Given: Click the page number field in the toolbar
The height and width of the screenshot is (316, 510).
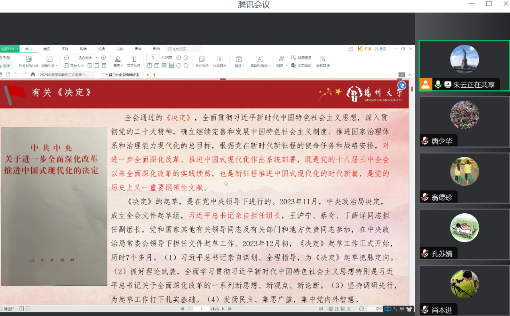Looking at the screenshot, I should click(153, 58).
